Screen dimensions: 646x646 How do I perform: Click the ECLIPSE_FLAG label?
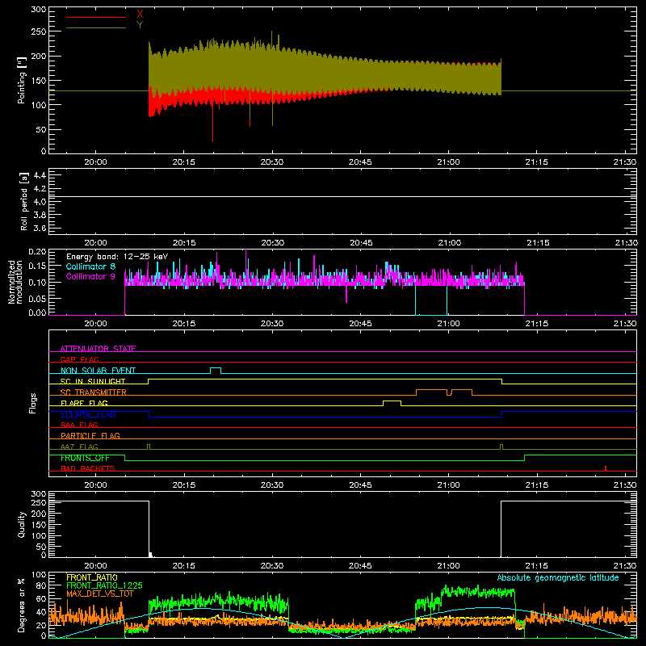coord(88,414)
